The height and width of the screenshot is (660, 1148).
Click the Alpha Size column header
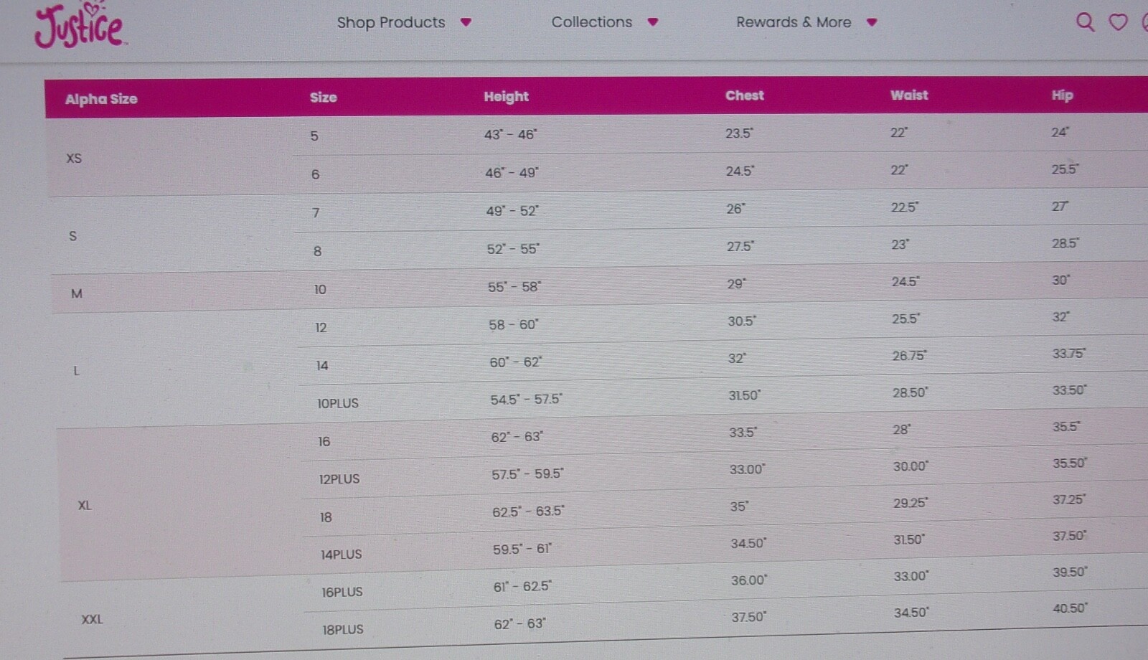tap(101, 99)
